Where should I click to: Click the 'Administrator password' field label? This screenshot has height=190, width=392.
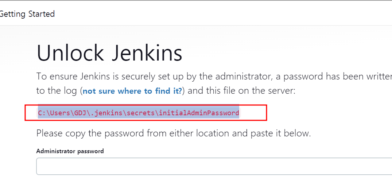(x=70, y=151)
